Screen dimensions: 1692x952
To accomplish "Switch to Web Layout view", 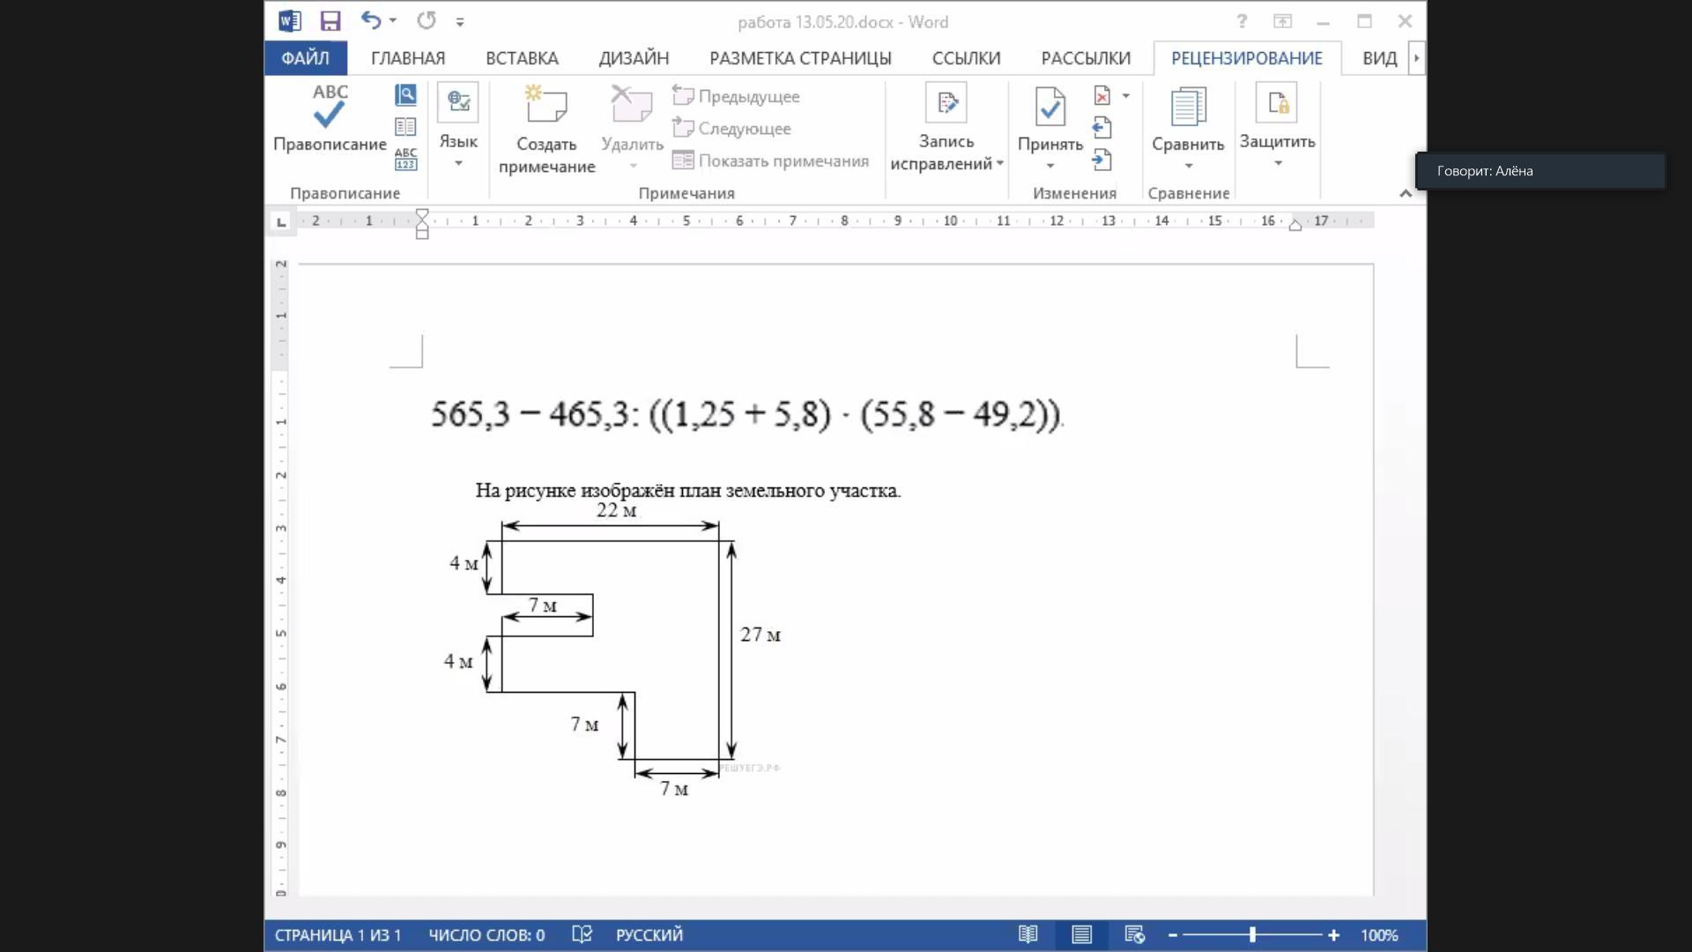I will 1134,934.
